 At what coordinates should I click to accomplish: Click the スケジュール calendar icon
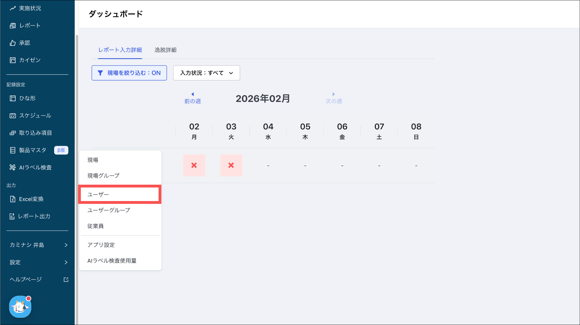12,115
